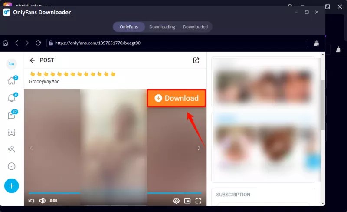Open the Downloading tab

(x=162, y=27)
